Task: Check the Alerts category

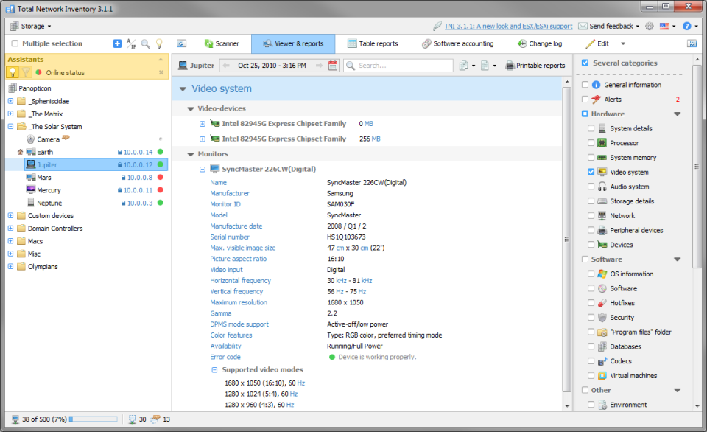Action: 585,100
